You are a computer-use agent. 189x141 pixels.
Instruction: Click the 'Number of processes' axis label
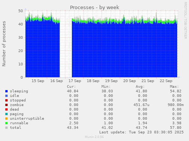click(x=4, y=44)
